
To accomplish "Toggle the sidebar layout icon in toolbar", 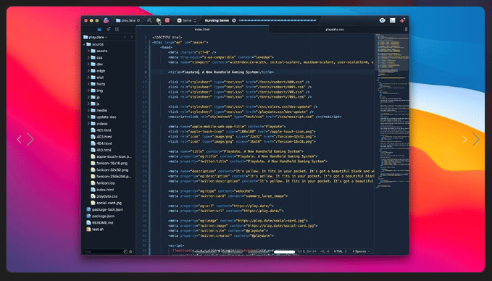I will [x=393, y=20].
